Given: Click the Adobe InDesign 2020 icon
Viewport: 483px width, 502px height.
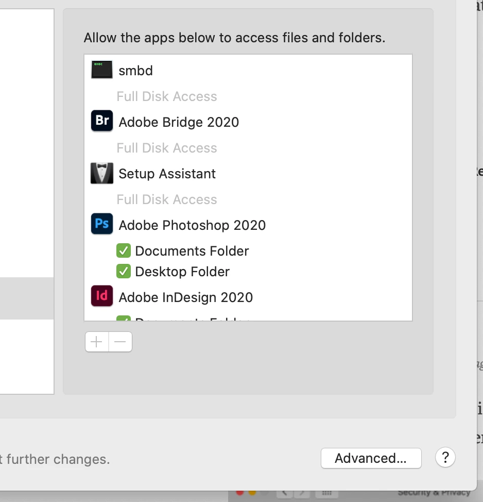Looking at the screenshot, I should pos(102,297).
